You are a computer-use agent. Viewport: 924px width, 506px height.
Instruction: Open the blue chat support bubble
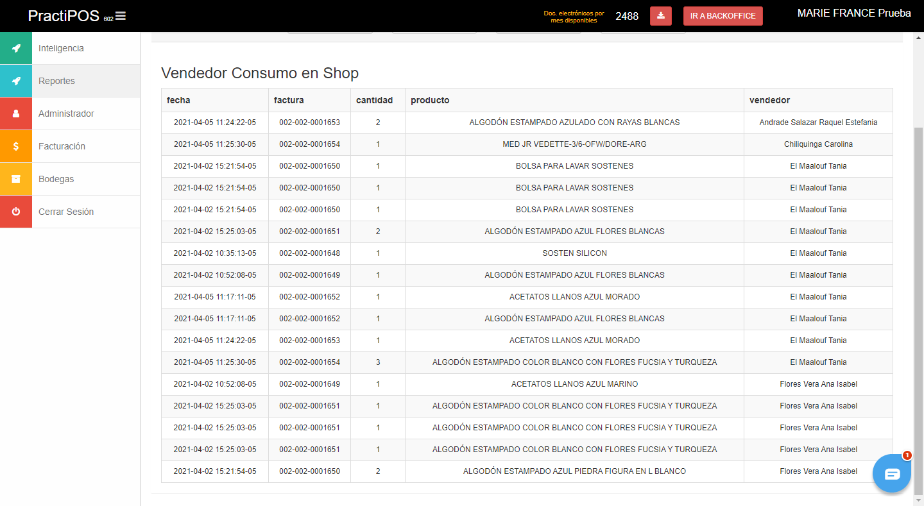(x=892, y=473)
